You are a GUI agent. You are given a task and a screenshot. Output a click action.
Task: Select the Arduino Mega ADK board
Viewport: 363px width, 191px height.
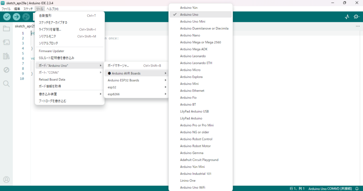pos(201,49)
